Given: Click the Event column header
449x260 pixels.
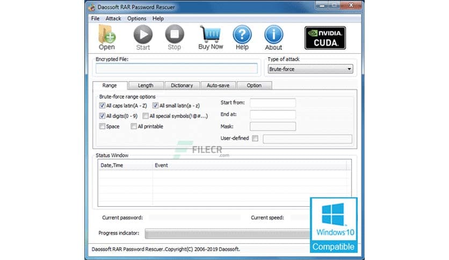Looking at the screenshot, I should coord(249,165).
